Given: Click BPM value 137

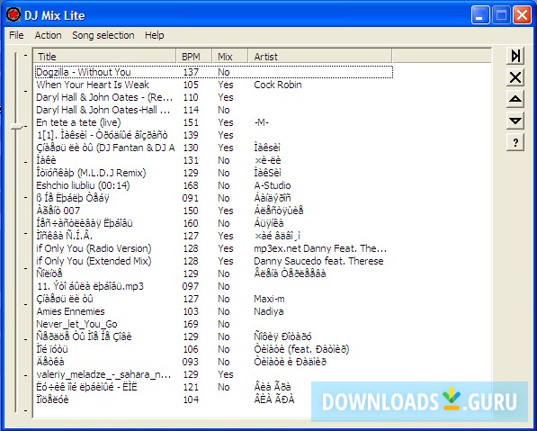Looking at the screenshot, I should click(191, 72).
